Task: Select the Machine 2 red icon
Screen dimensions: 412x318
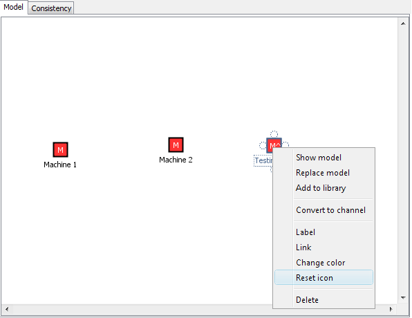Action: [x=176, y=144]
